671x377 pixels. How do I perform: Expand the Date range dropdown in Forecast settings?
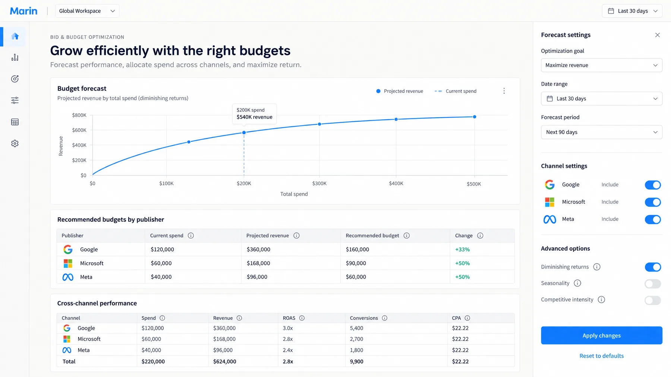coord(602,99)
